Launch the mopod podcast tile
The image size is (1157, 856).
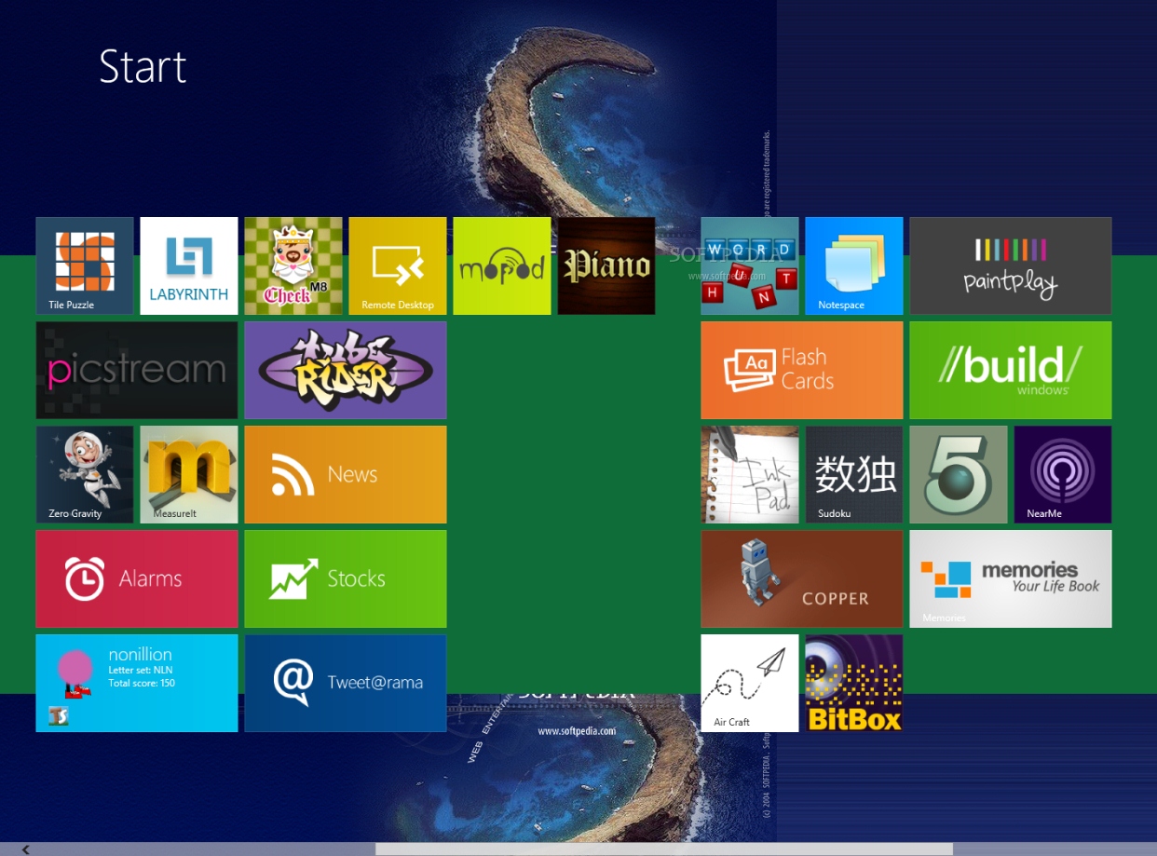(502, 265)
